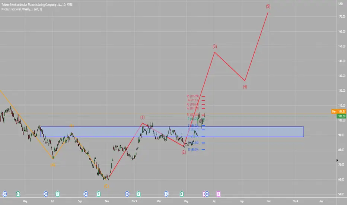Screen dimensions: 347x205
Task: Click the red wave label (3)
Action: pyautogui.click(x=215, y=46)
